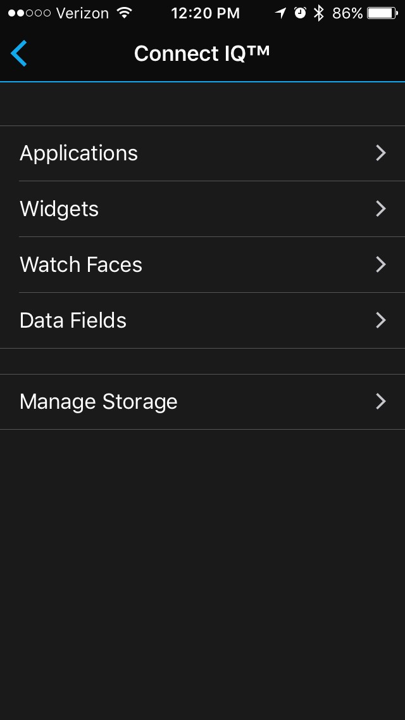Expand chevron beside Applications

tap(380, 153)
